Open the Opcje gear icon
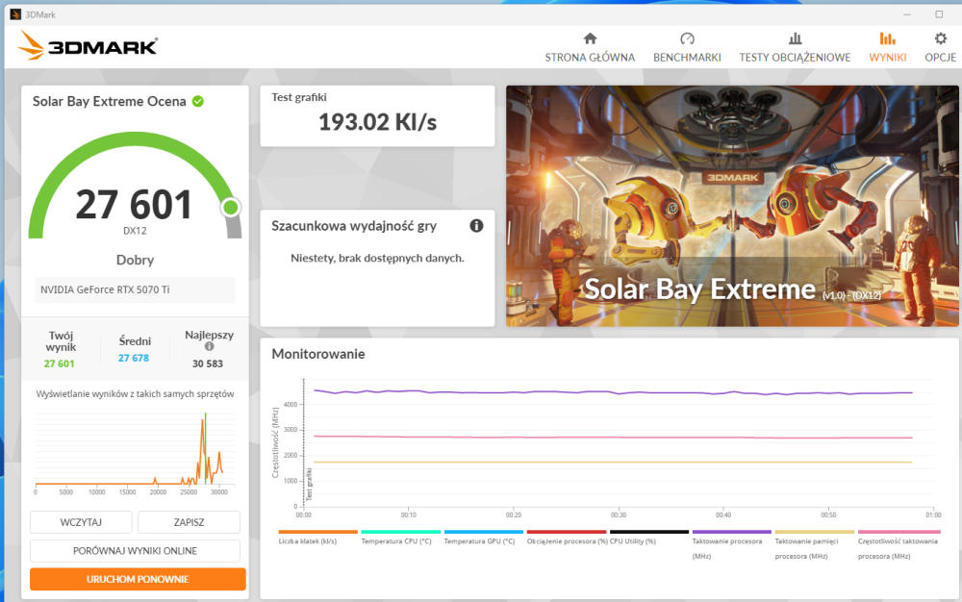Screen dimensions: 962x602 [x=940, y=38]
